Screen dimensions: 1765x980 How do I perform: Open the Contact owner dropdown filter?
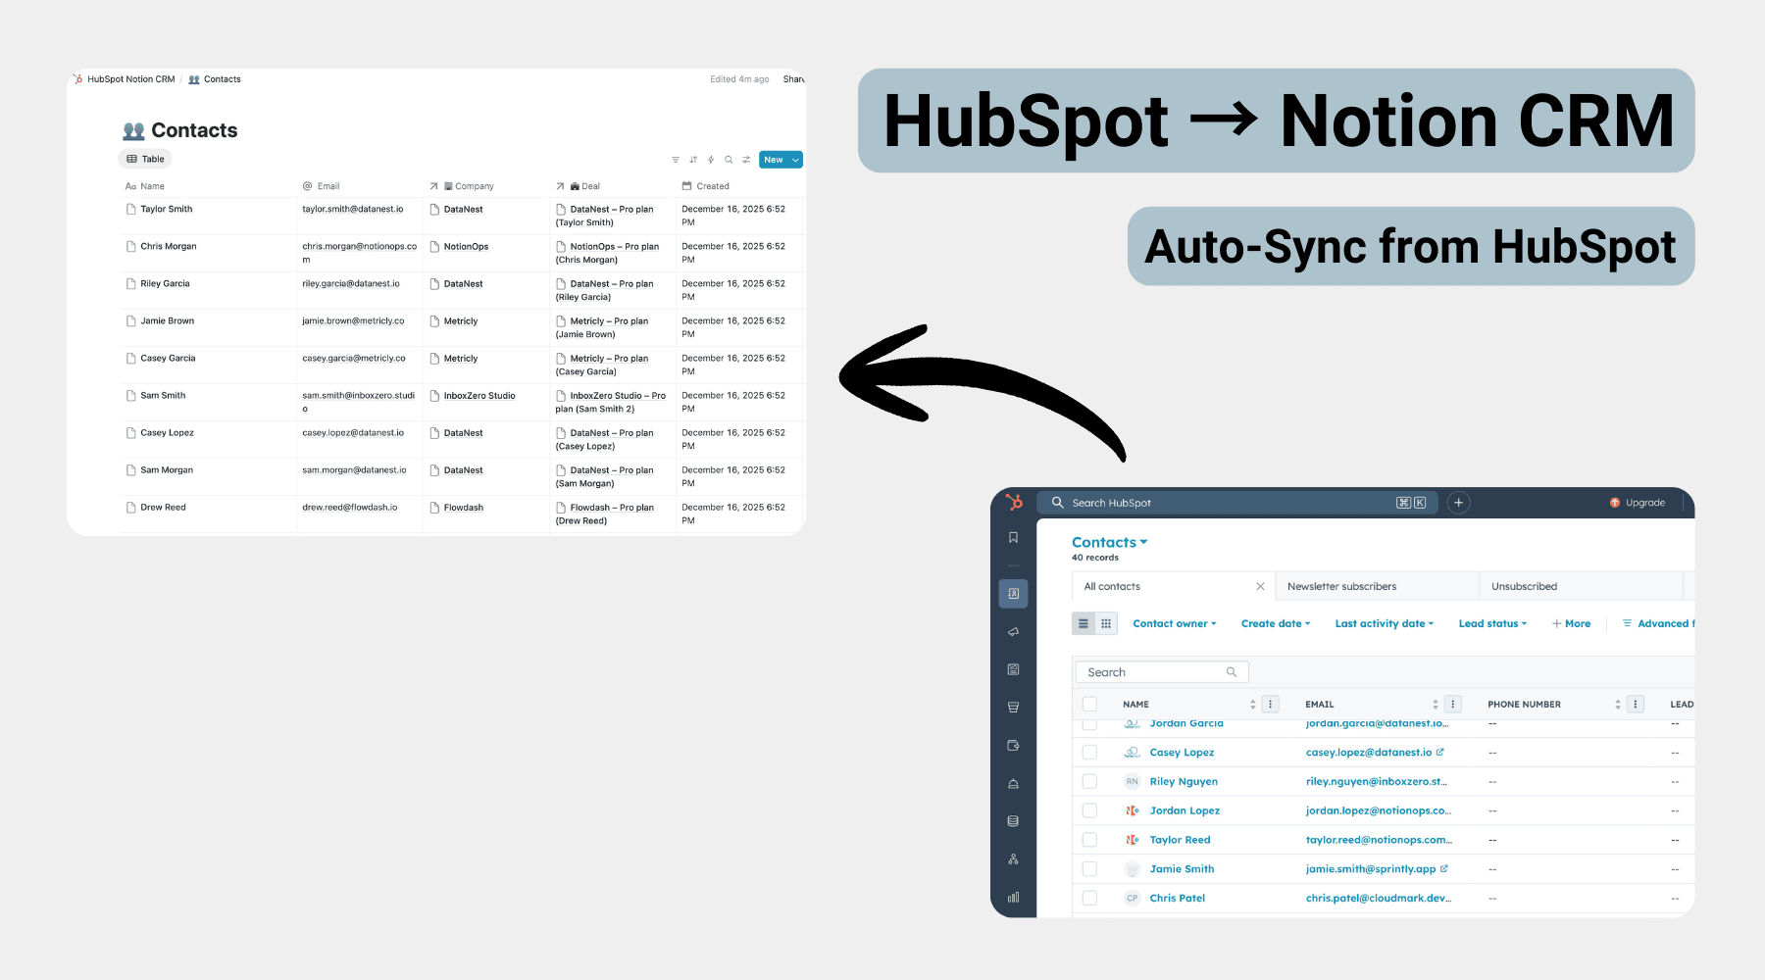point(1174,623)
